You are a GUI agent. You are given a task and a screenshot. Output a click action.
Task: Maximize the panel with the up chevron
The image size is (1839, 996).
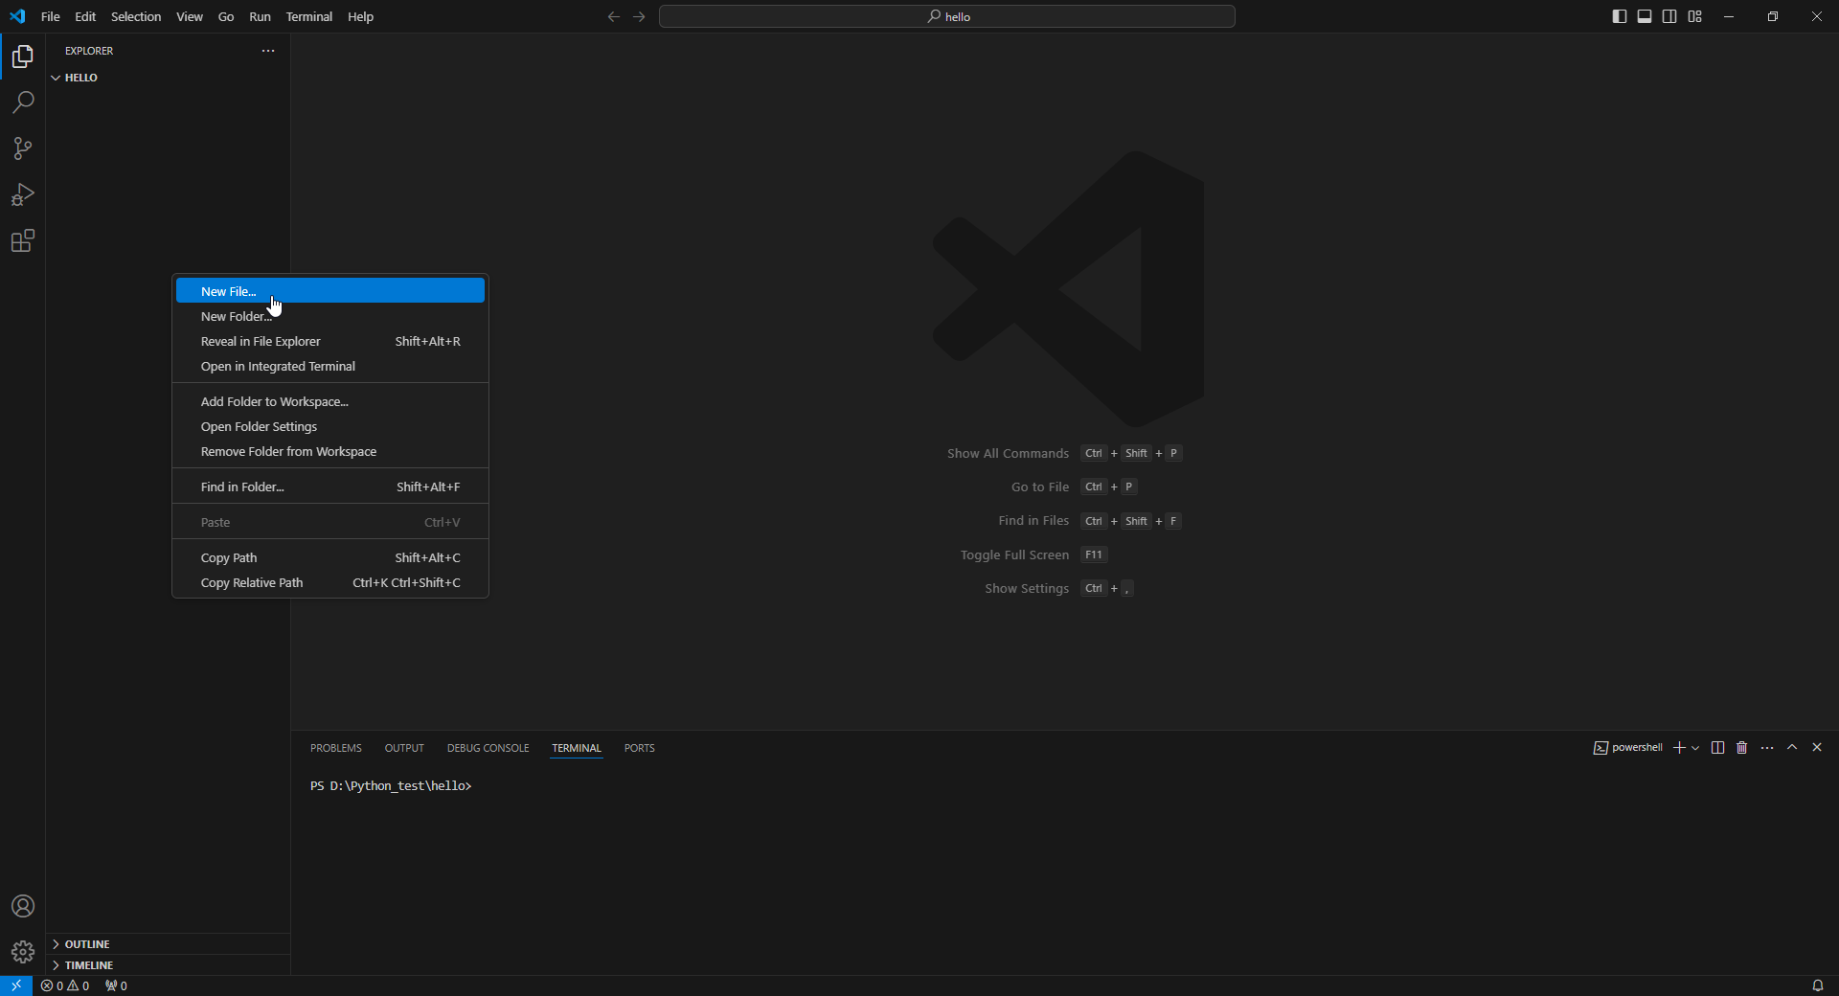coord(1792,748)
